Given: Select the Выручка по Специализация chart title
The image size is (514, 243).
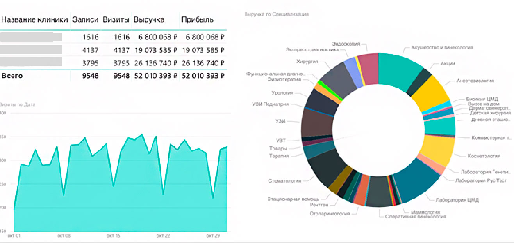Looking at the screenshot, I should tap(277, 14).
